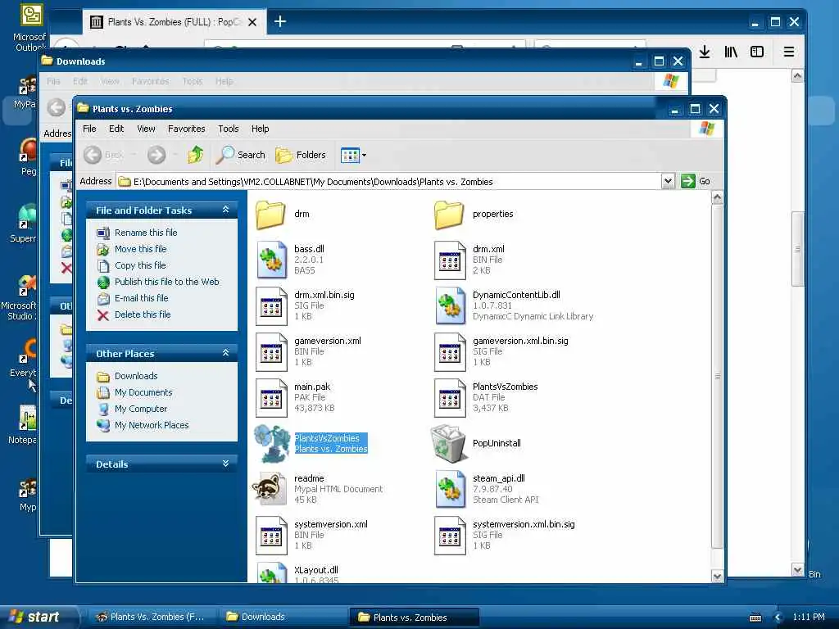Select the drm.xml file icon
The height and width of the screenshot is (629, 839).
(x=450, y=260)
